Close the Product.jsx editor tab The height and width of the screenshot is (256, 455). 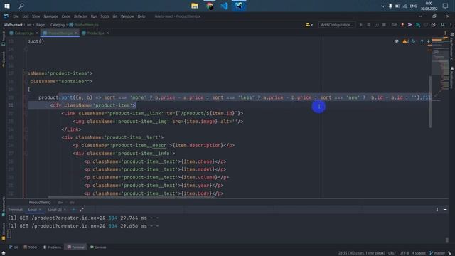click(107, 33)
